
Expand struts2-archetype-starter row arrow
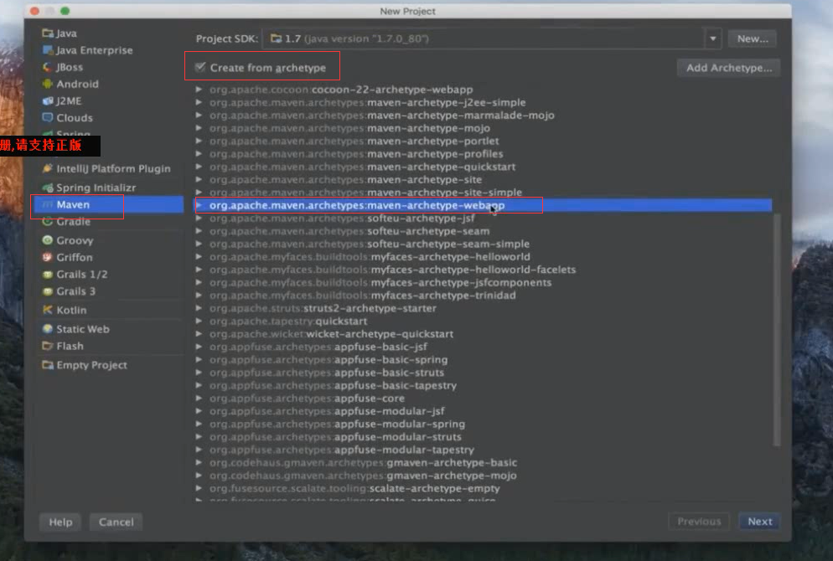tap(199, 308)
